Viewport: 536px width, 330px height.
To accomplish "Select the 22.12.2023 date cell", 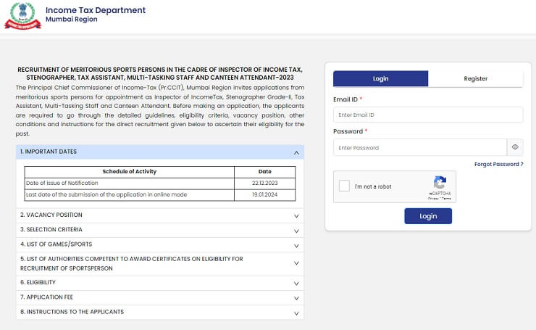I will 265,183.
